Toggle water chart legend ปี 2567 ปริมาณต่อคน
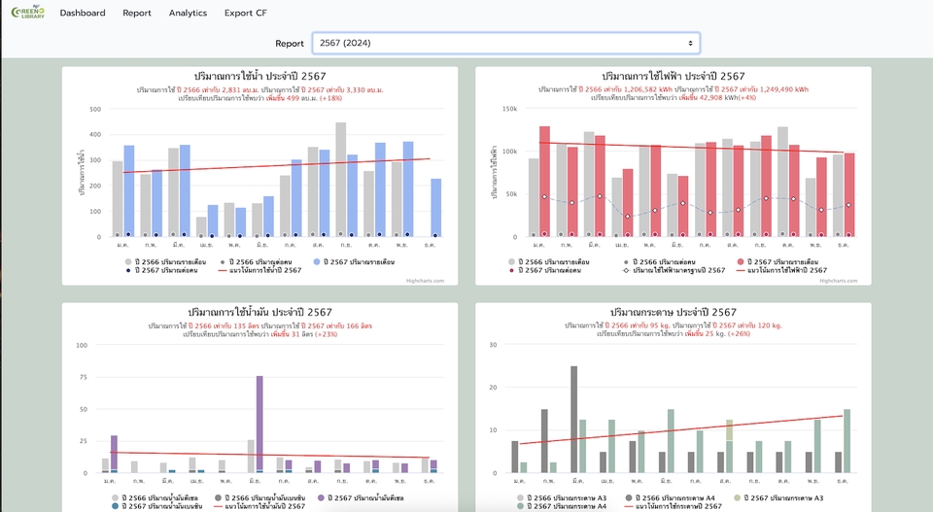 coord(161,270)
